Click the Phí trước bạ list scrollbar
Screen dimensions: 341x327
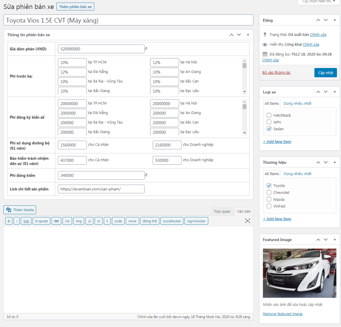click(x=244, y=76)
